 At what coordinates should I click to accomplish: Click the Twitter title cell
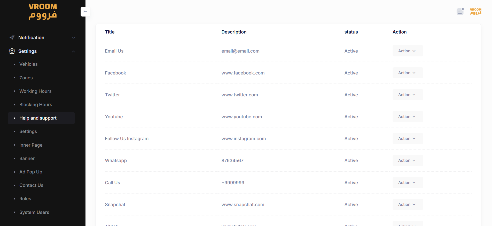point(112,95)
